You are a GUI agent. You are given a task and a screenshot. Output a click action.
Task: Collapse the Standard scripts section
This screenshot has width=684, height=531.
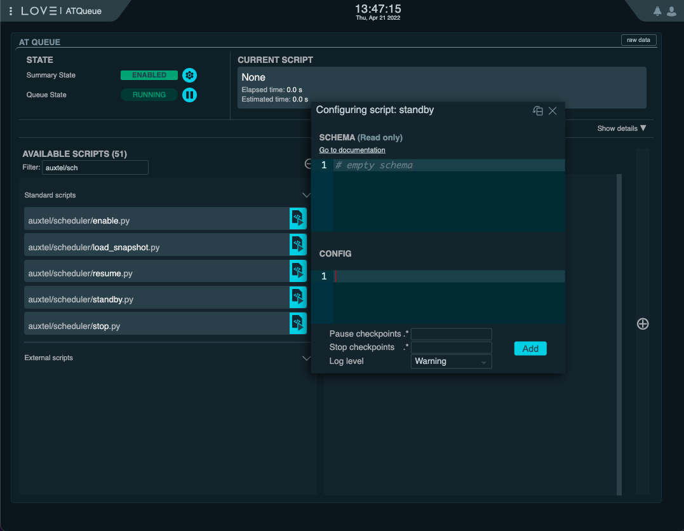click(307, 195)
